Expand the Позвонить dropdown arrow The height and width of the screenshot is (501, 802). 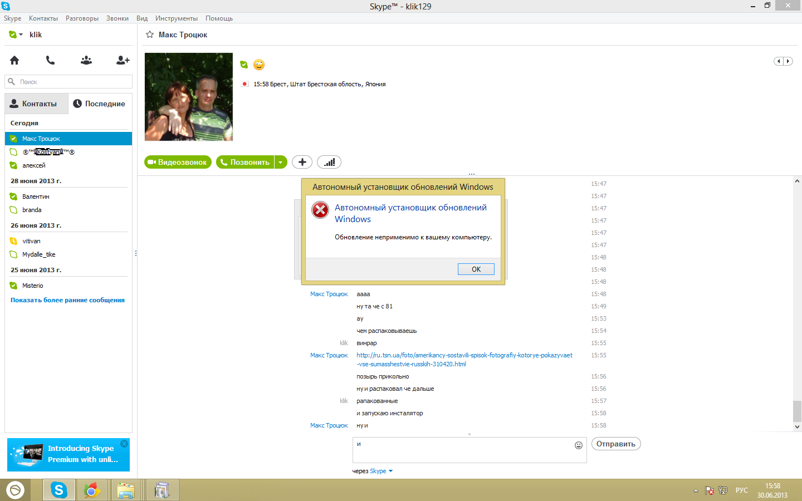[281, 162]
